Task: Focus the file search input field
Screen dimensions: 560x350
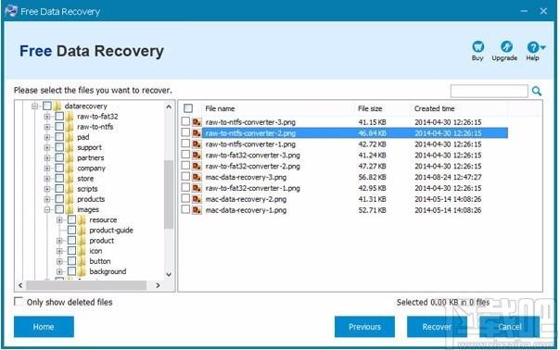Action: tap(489, 91)
